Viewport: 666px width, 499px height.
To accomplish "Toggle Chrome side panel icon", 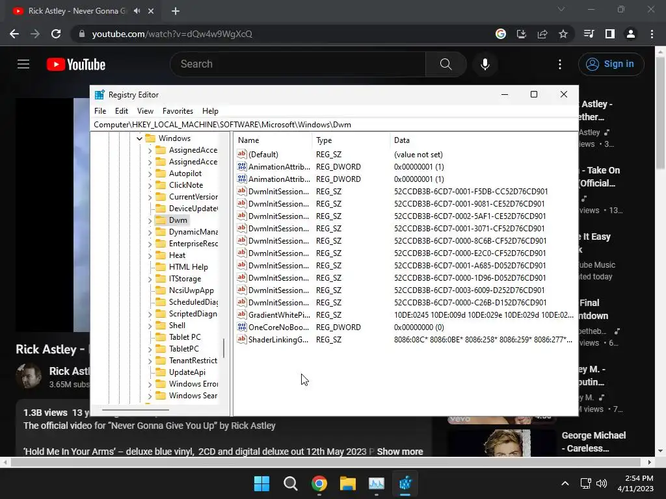I will pyautogui.click(x=609, y=34).
